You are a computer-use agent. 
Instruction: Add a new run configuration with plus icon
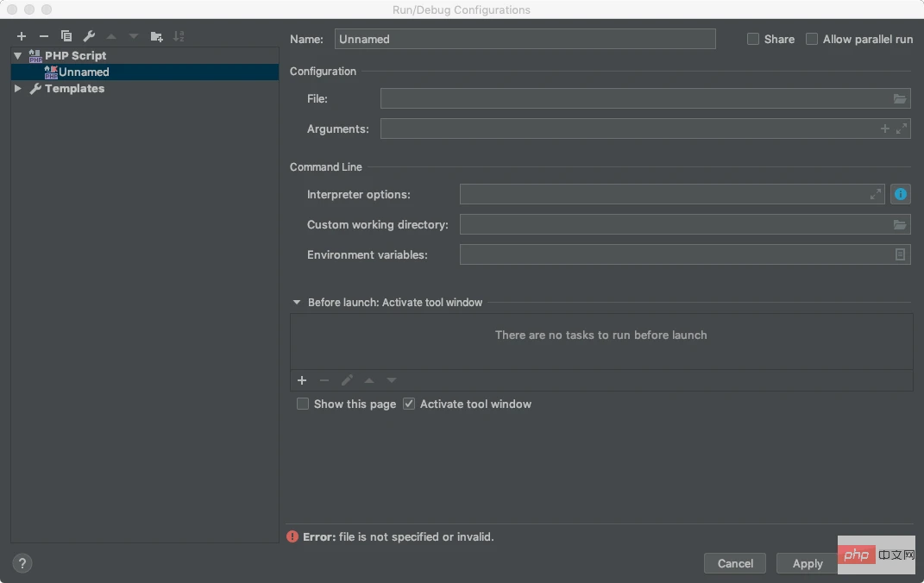[x=22, y=36]
